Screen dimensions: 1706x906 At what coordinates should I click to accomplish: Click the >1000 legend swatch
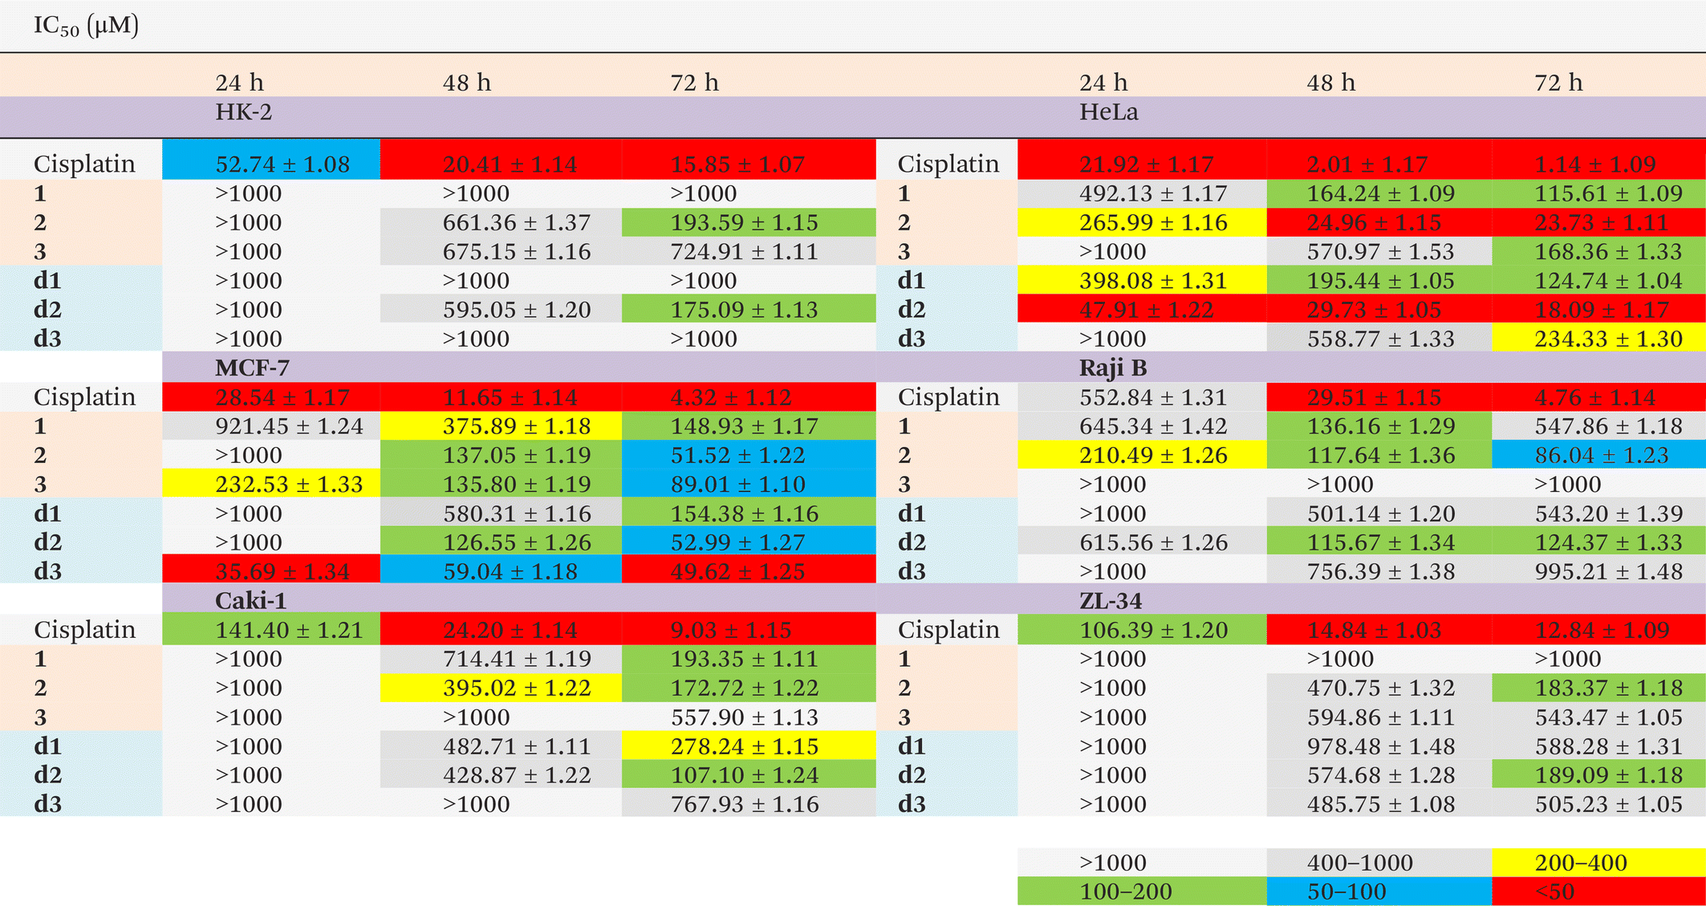[x=1142, y=862]
